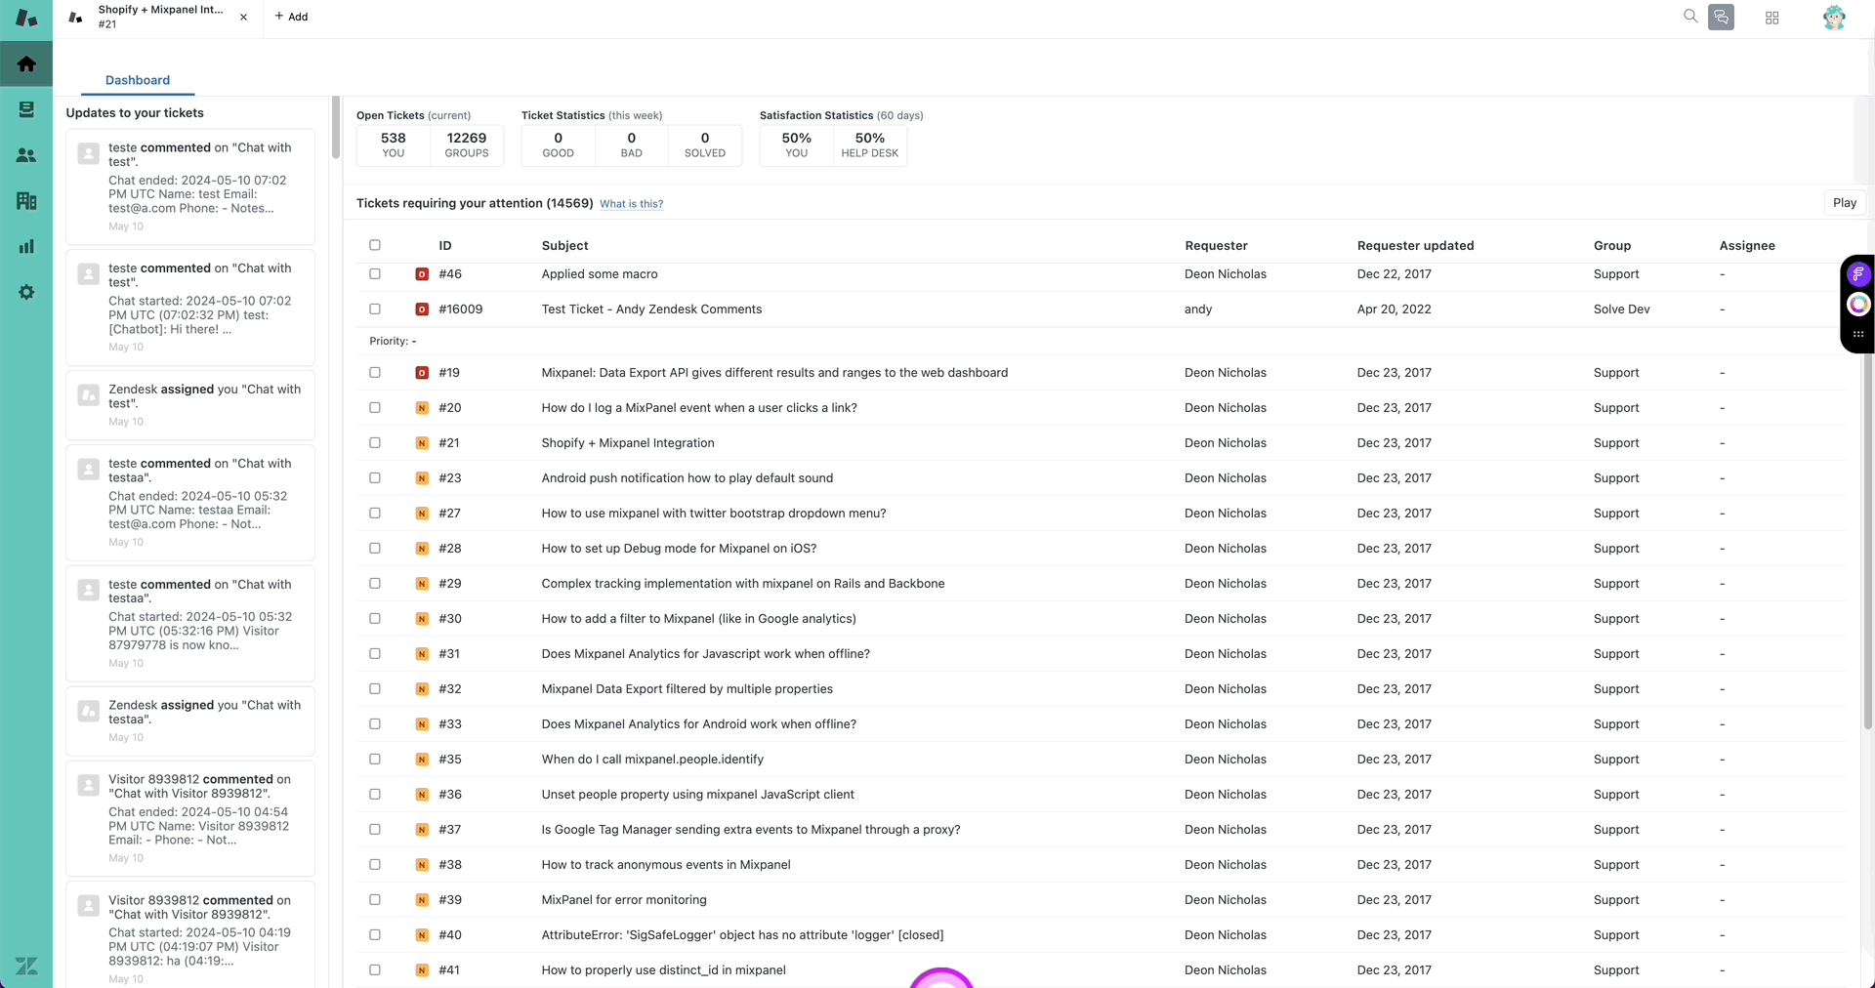
Task: Open the Home icon in sidebar
Action: coord(26,63)
